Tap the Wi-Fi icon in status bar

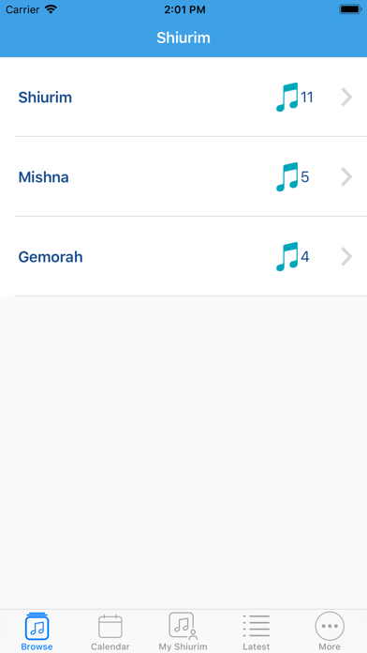coord(51,9)
